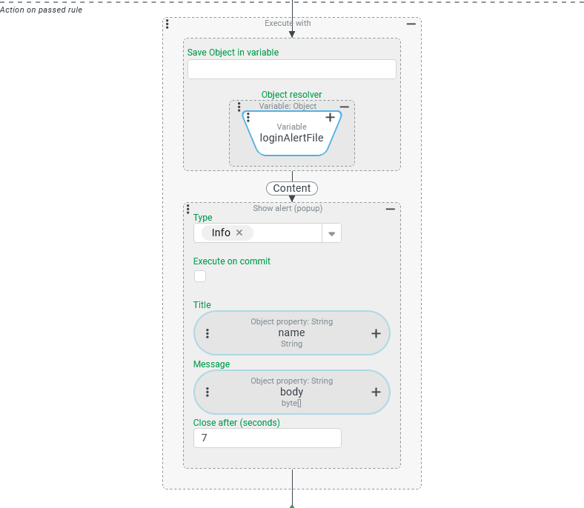The height and width of the screenshot is (508, 584).
Task: Open the name property's three-dot menu
Action: [208, 333]
